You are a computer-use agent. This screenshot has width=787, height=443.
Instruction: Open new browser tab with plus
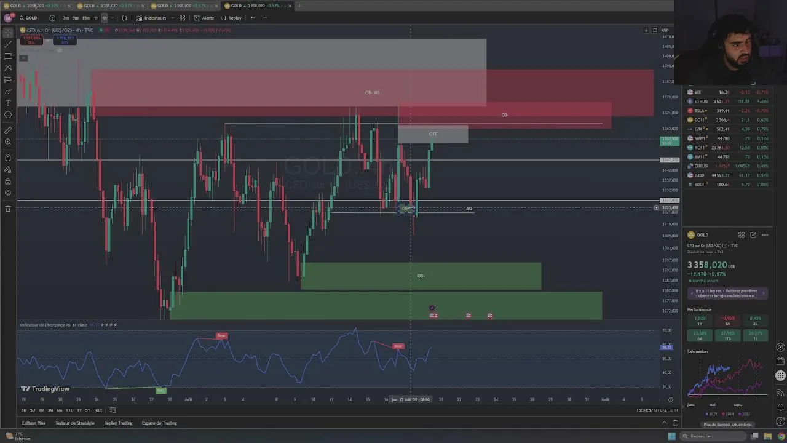299,6
